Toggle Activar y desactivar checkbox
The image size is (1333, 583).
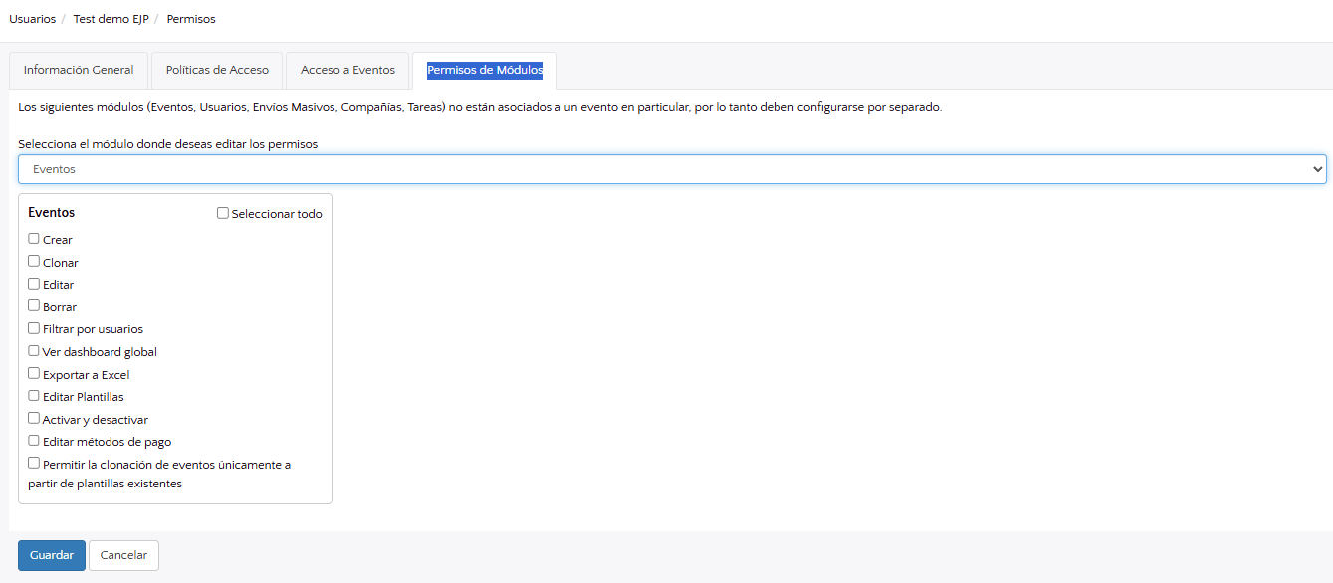(x=34, y=419)
